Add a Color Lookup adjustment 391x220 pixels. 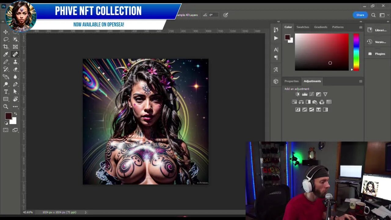[x=329, y=102]
